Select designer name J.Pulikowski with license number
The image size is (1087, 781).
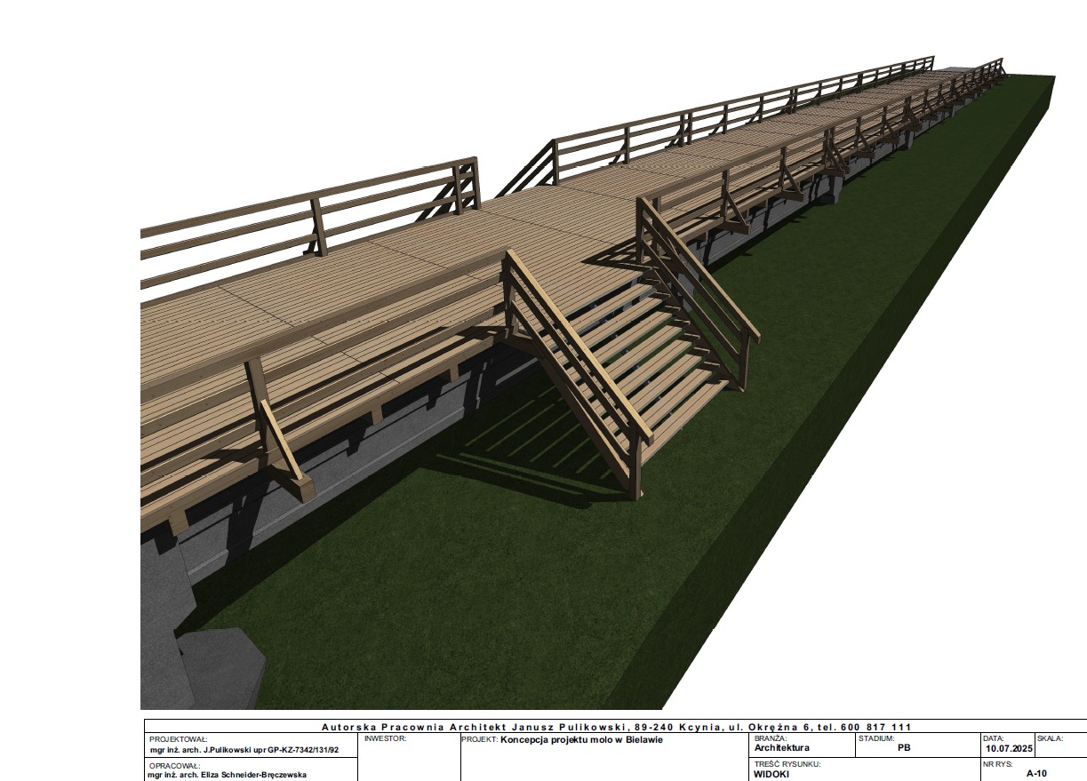point(244,750)
